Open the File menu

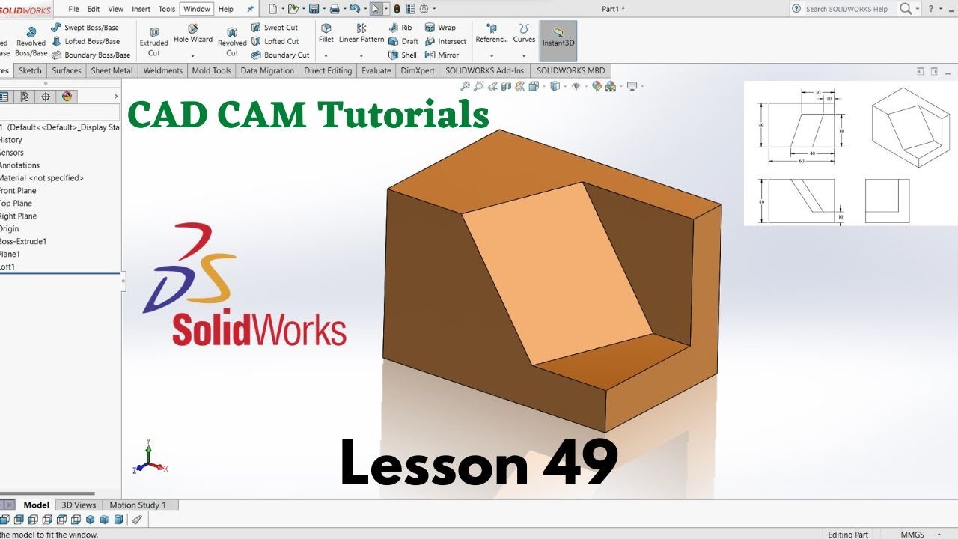(x=73, y=9)
